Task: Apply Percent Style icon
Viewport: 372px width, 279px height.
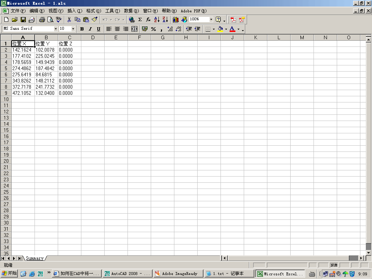Action: click(153, 29)
